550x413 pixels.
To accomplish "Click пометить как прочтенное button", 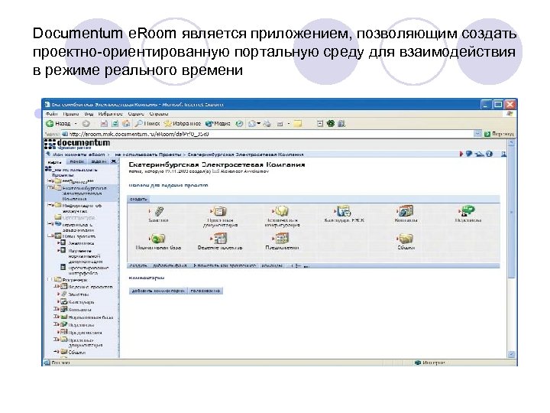I will (225, 266).
